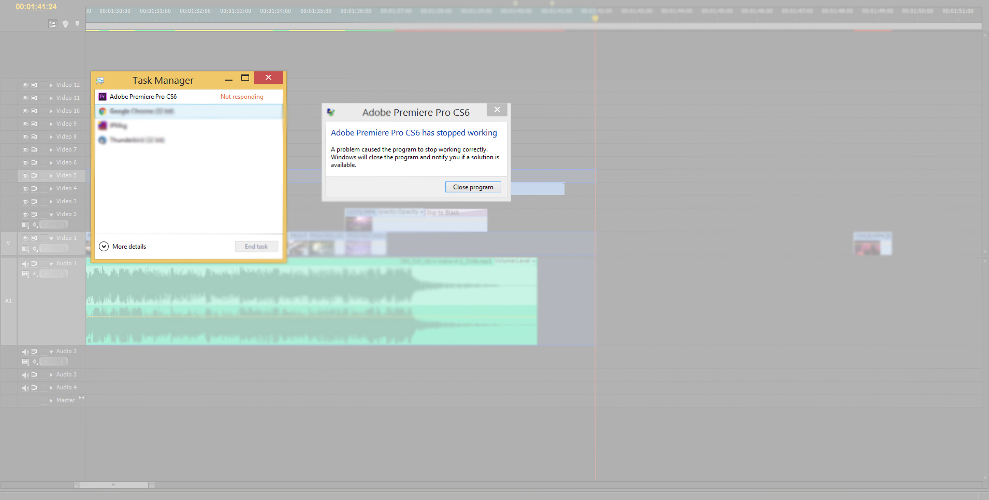Image resolution: width=989 pixels, height=500 pixels.
Task: Toggle sync lock icon on Video 11
Action: coord(34,98)
